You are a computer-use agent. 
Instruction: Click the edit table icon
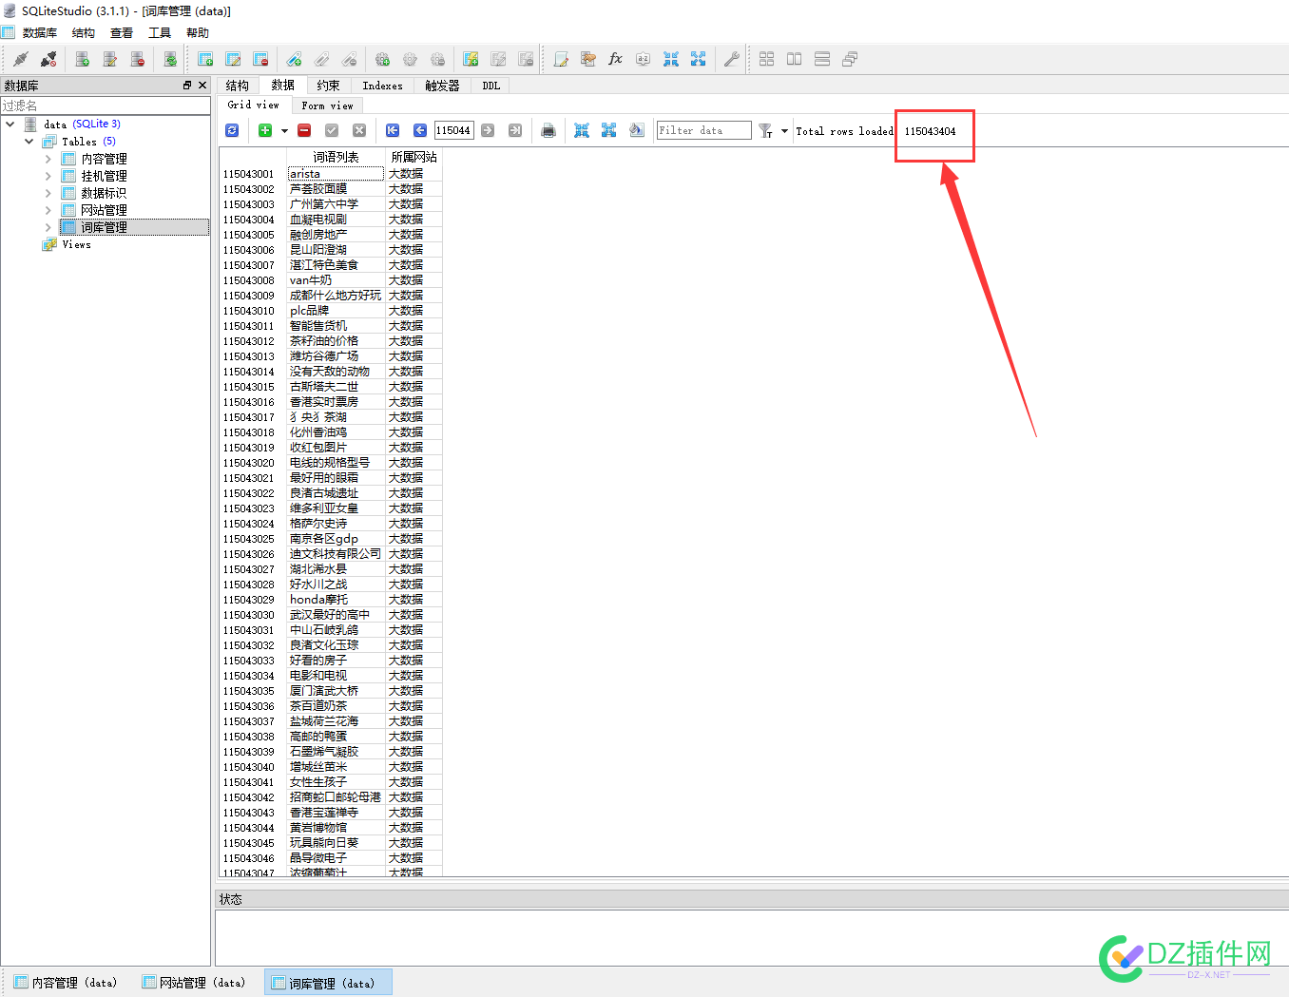pos(233,59)
